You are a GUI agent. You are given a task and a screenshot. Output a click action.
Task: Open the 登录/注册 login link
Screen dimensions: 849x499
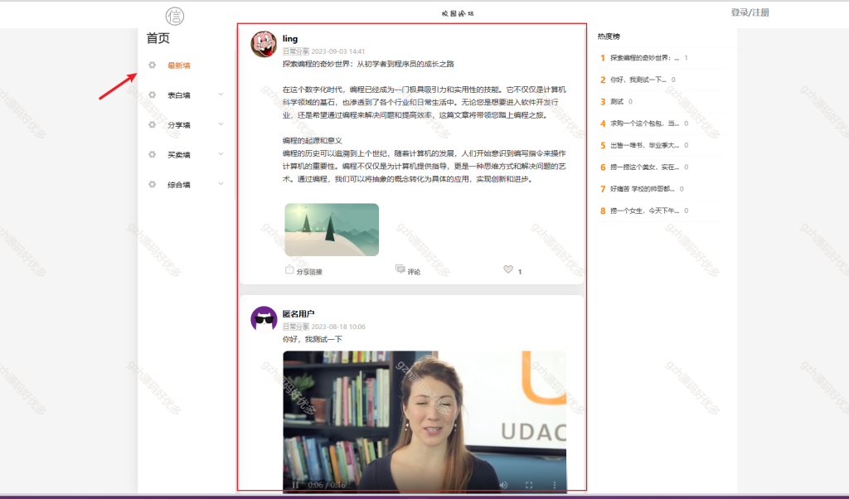(750, 12)
